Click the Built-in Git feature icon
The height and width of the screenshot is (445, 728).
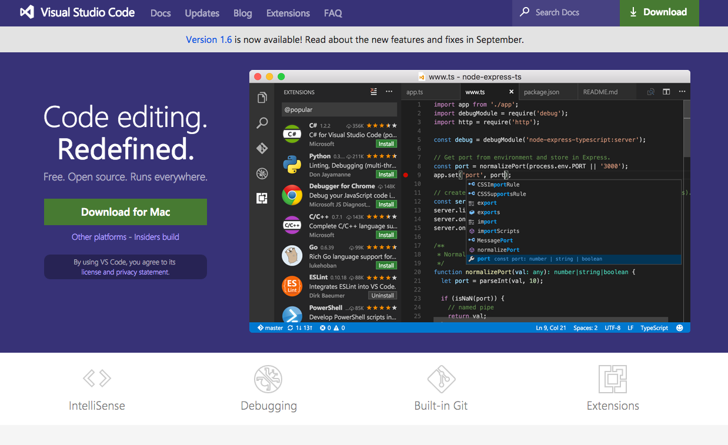441,379
